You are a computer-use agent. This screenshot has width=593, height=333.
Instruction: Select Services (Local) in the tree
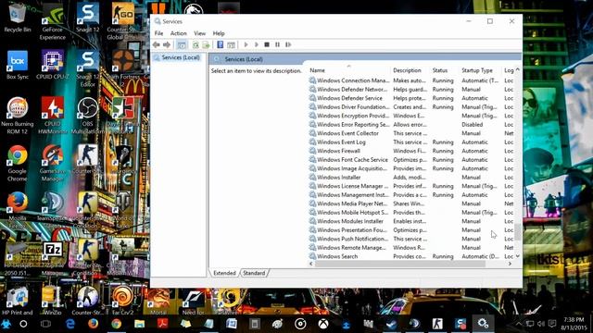(x=181, y=57)
